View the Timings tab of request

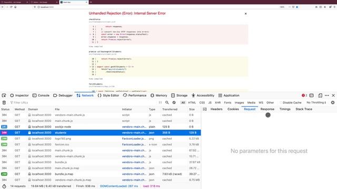coord(285,109)
